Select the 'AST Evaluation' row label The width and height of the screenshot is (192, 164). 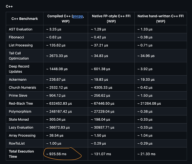(21, 29)
